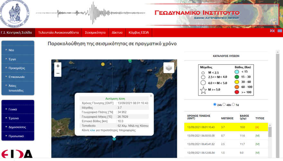Open Δημοσιεύσεις in the dark blue sidebar

[x=18, y=127]
